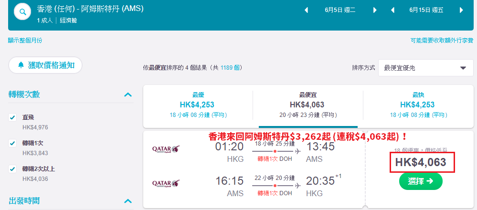Viewport: 477px width, 210px height.
Task: Click the 01:20 departure time
Action: (229, 147)
